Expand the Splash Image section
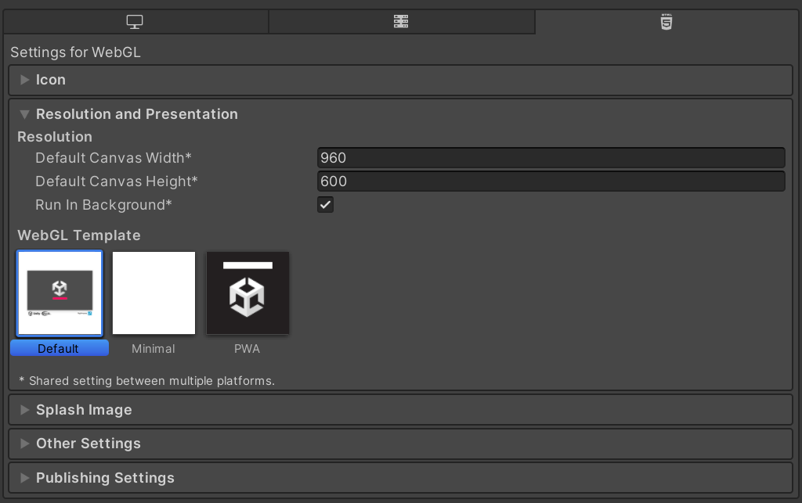The width and height of the screenshot is (802, 503). (x=400, y=410)
